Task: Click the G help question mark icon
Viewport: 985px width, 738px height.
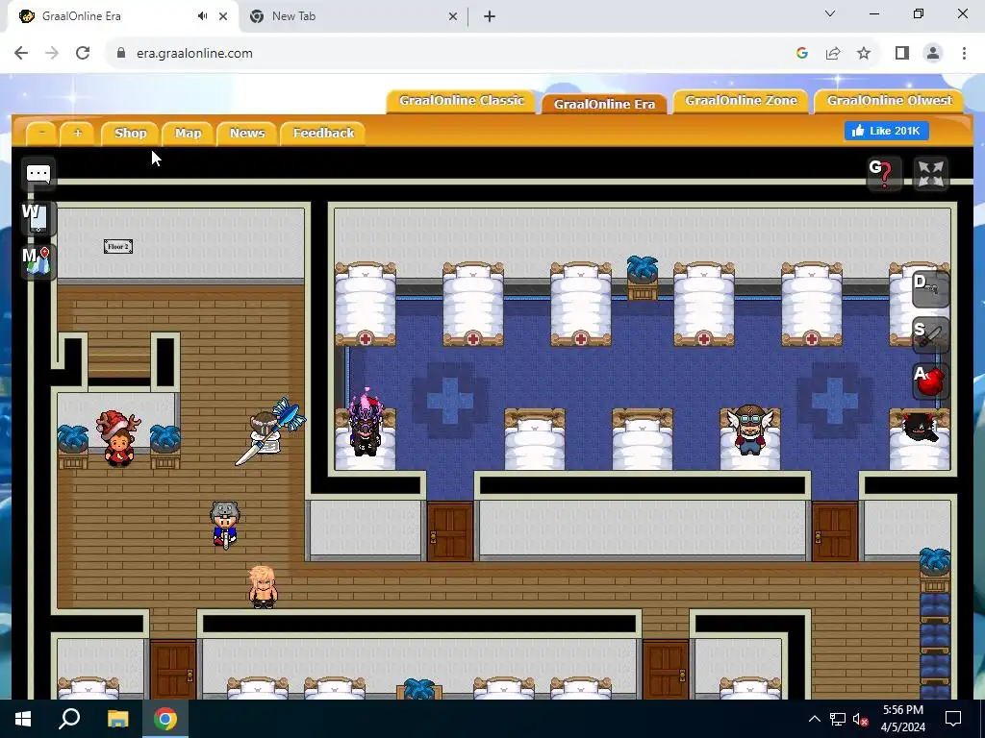Action: pos(883,173)
